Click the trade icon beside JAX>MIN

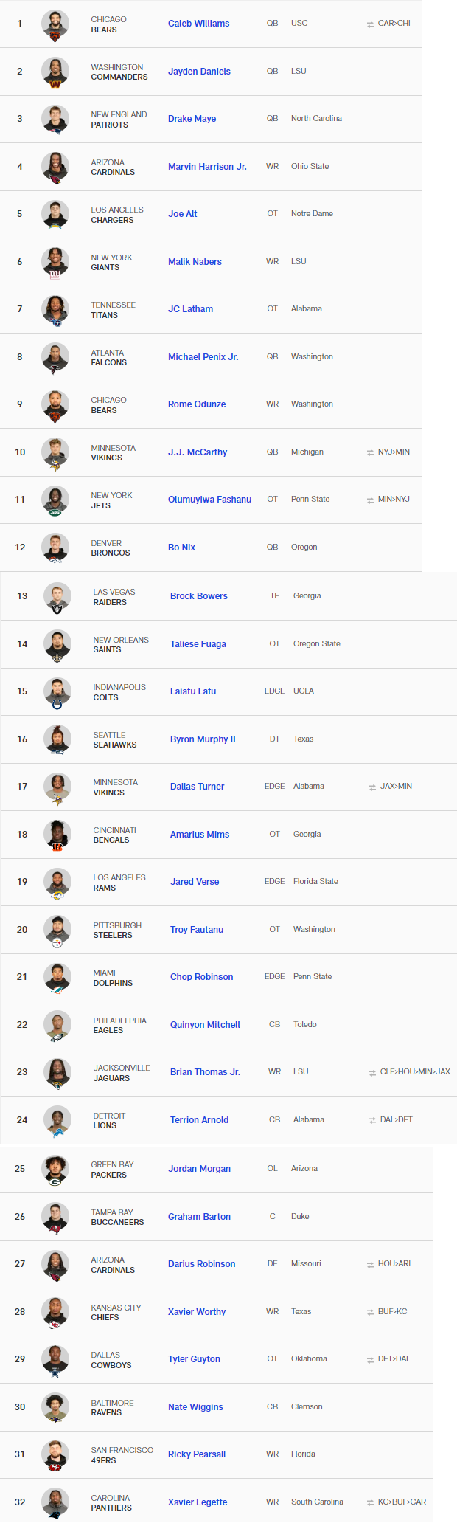point(372,787)
